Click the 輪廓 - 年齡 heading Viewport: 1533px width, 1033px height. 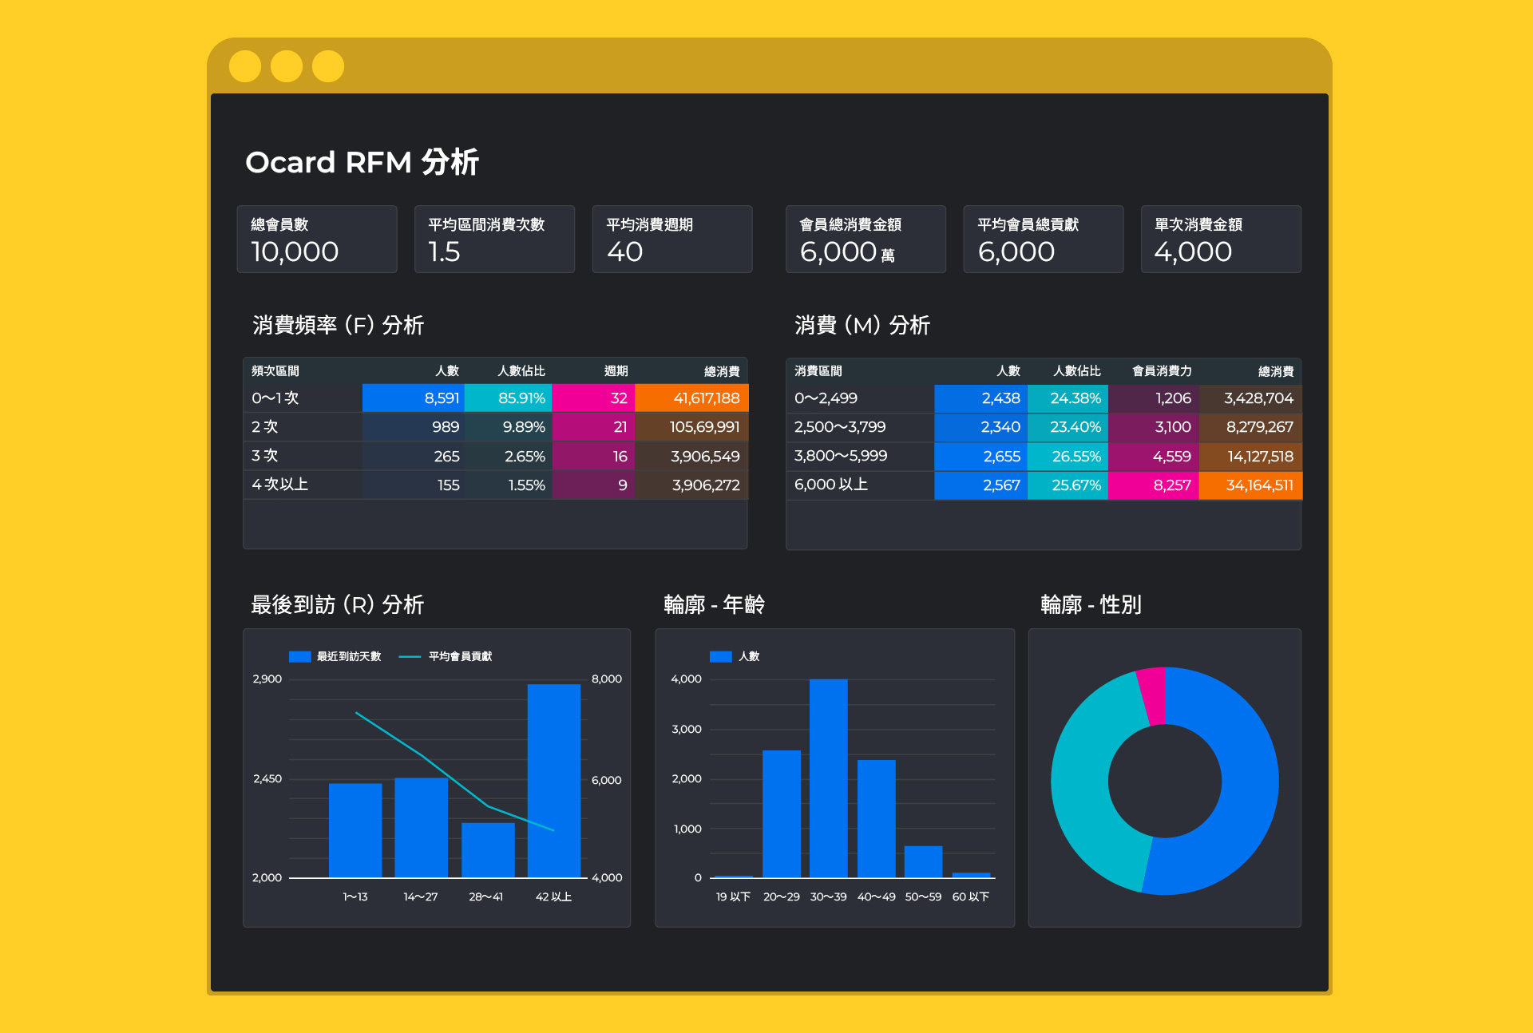(x=714, y=604)
